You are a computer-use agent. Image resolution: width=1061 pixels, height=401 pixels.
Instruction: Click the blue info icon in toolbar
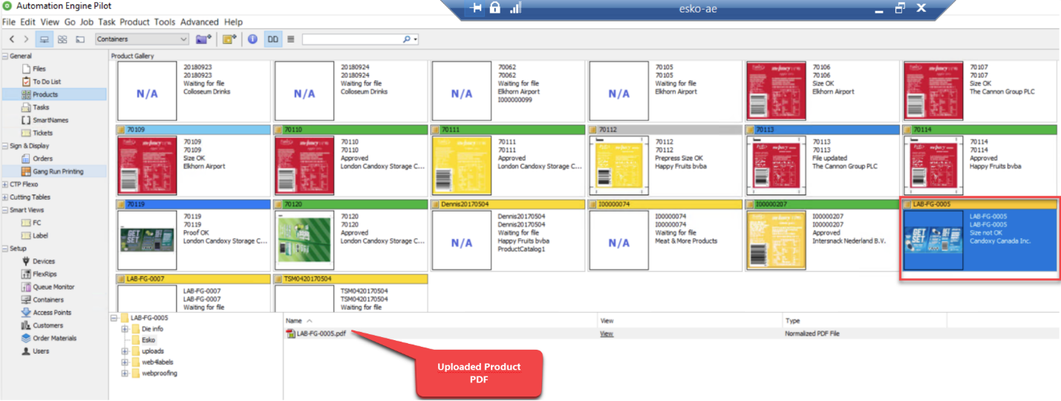click(252, 39)
